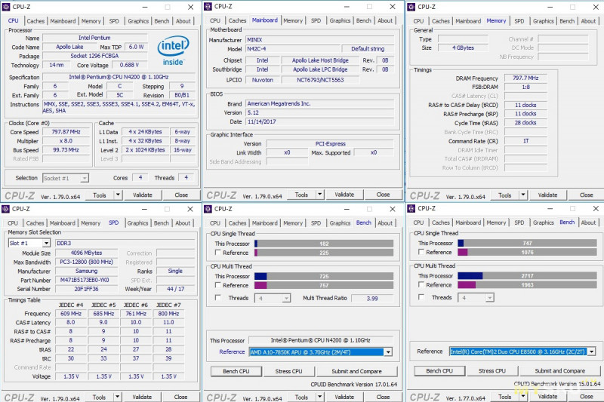604x402 pixels.
Task: Click the Cycle Time (tRAS) value 28 clocks
Action: (525, 123)
